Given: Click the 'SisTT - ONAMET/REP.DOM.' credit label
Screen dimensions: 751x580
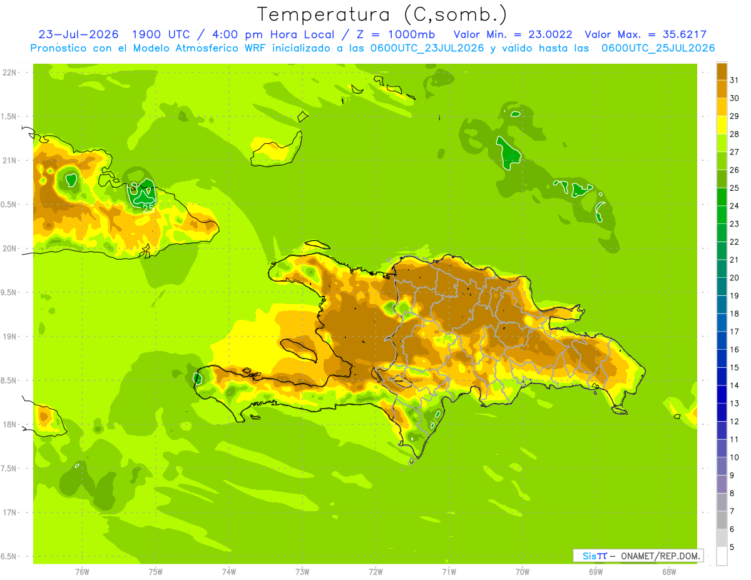Looking at the screenshot, I should tap(638, 556).
